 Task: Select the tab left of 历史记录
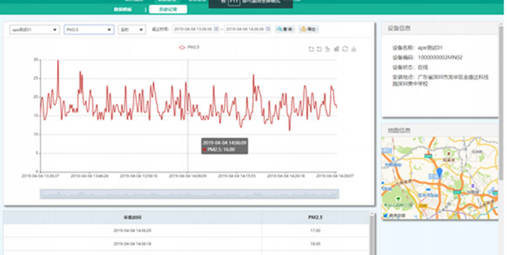click(x=124, y=9)
